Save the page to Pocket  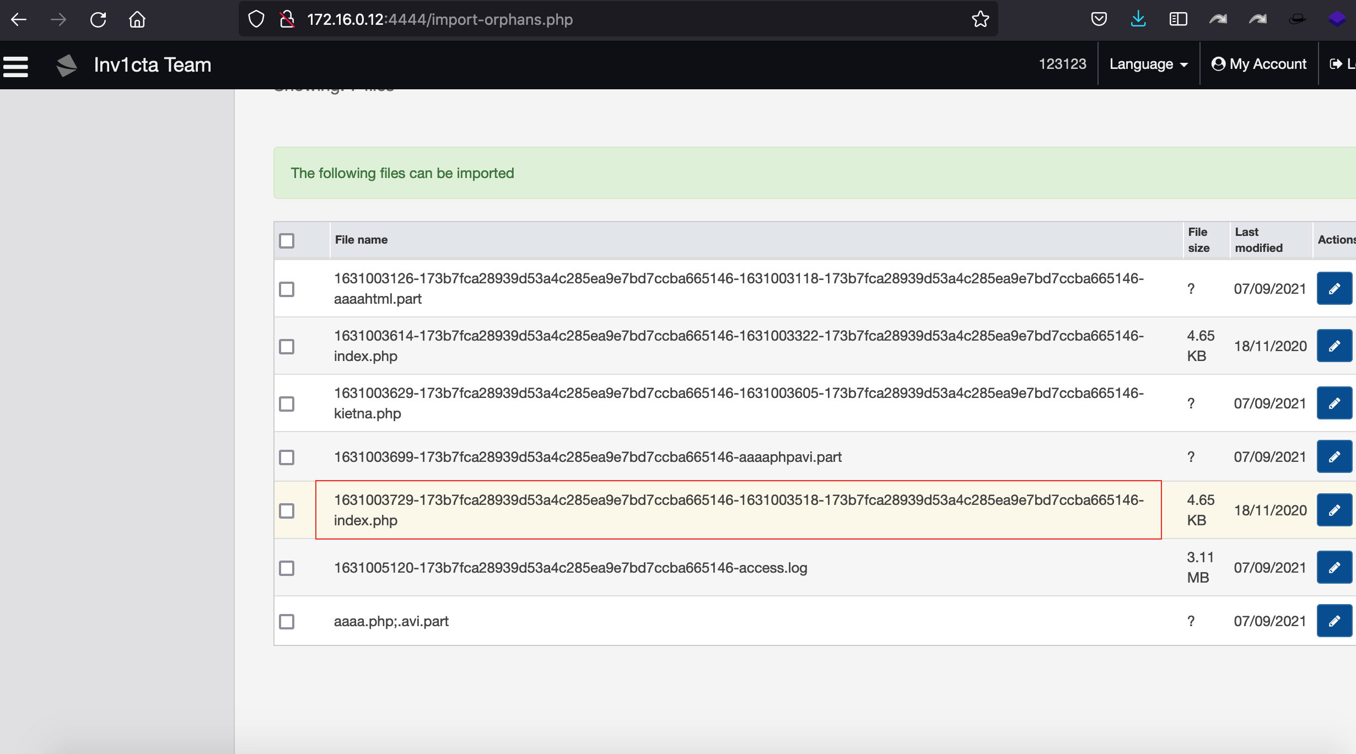click(x=1099, y=19)
